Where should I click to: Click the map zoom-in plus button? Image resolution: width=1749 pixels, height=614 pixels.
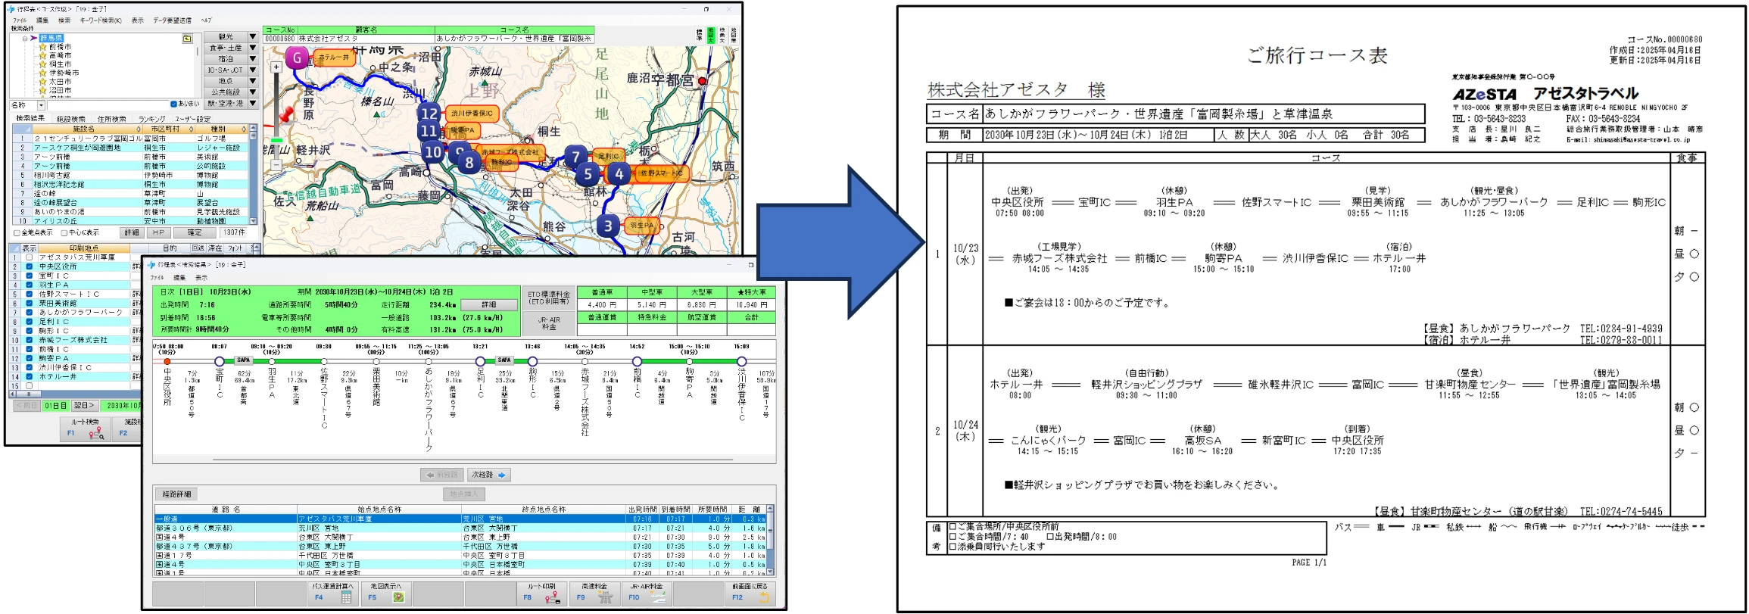pos(276,67)
